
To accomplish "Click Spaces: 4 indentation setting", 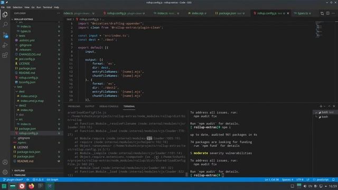I will click(287, 179).
